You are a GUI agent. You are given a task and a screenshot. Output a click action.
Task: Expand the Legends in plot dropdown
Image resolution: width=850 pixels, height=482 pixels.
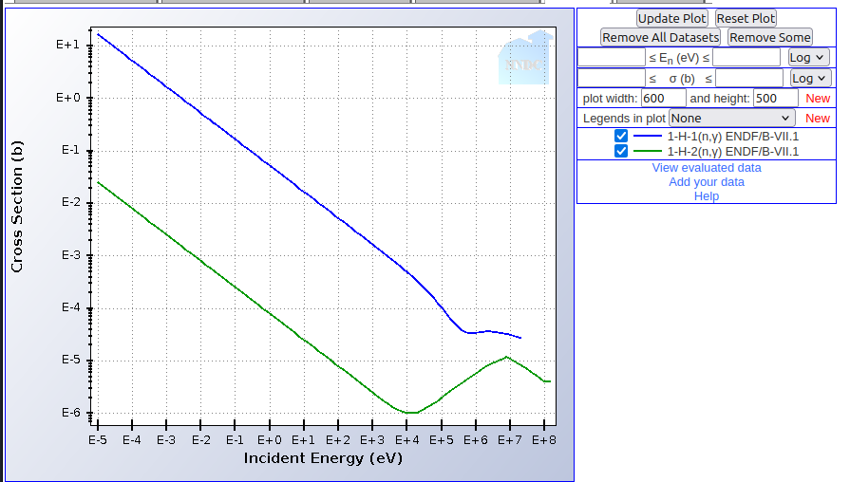731,118
